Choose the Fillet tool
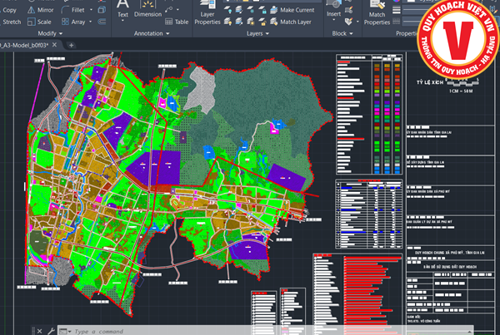 pyautogui.click(x=73, y=10)
